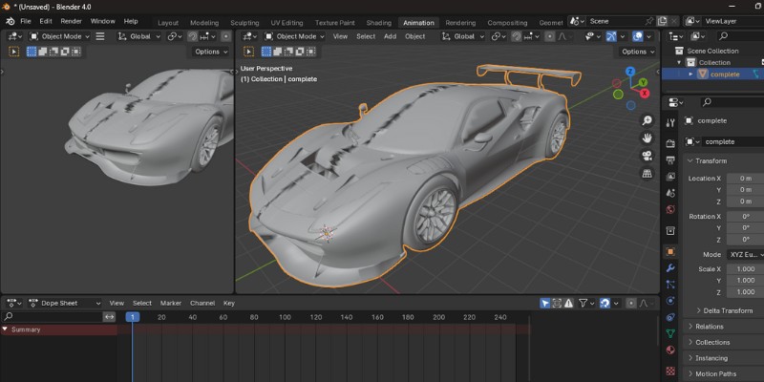764x382 pixels.
Task: Toggle snapping magnet in left viewport
Action: (193, 36)
